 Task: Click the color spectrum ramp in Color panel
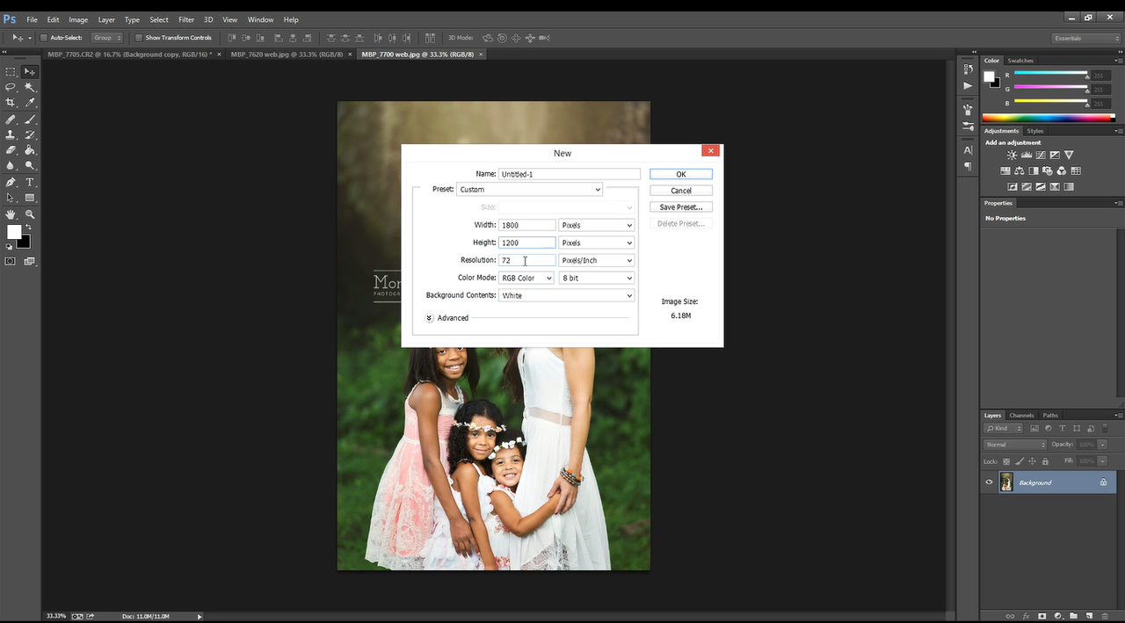point(1044,118)
